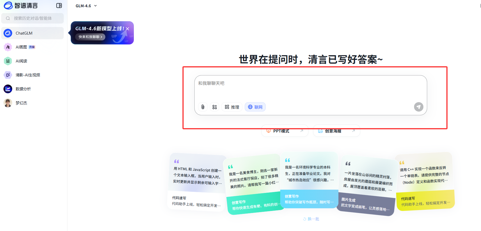Close the GLM-4.6 new model banner
The width and height of the screenshot is (481, 231).
127,29
